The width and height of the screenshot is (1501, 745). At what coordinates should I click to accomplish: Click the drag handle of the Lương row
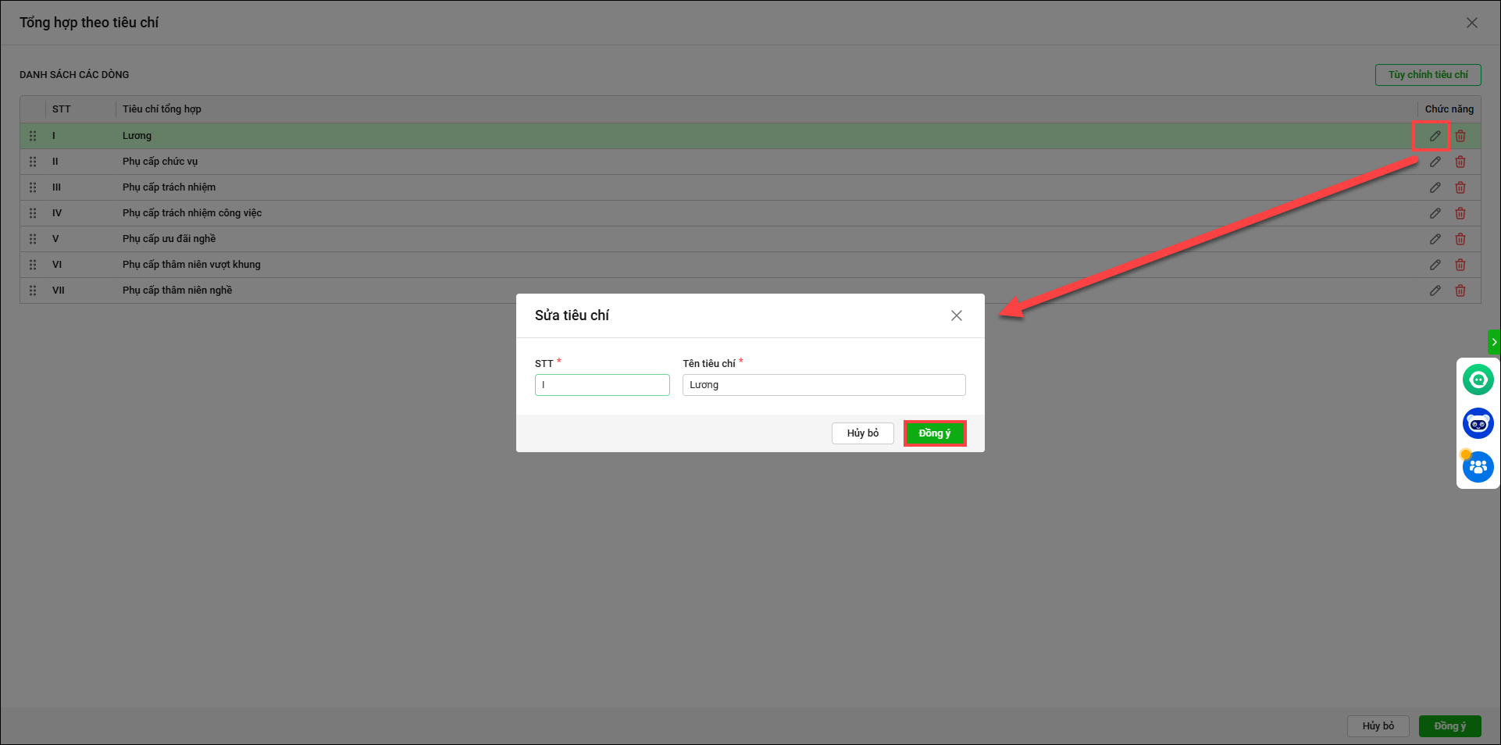[x=33, y=136]
